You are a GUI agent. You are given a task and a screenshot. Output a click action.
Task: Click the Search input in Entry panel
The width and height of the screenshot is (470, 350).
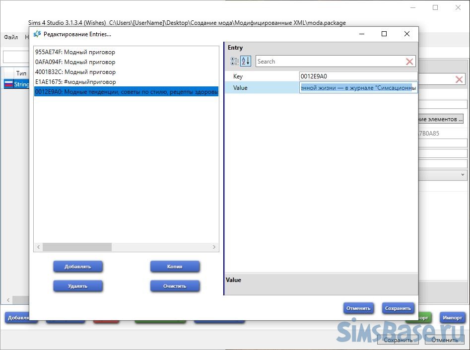(x=330, y=62)
